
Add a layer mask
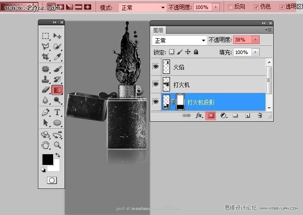click(x=211, y=115)
